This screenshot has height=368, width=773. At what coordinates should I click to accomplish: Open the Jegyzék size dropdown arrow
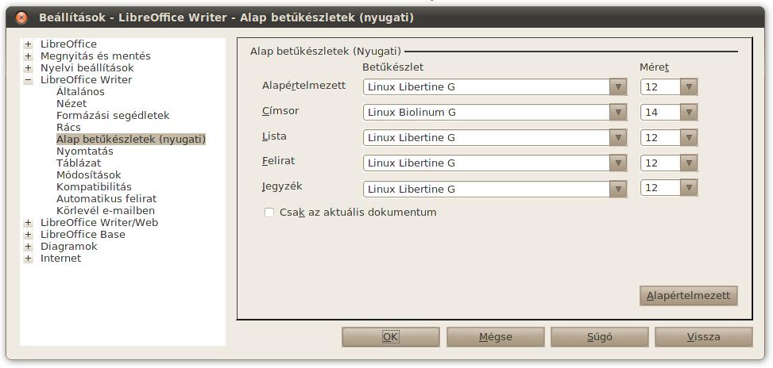pyautogui.click(x=689, y=188)
